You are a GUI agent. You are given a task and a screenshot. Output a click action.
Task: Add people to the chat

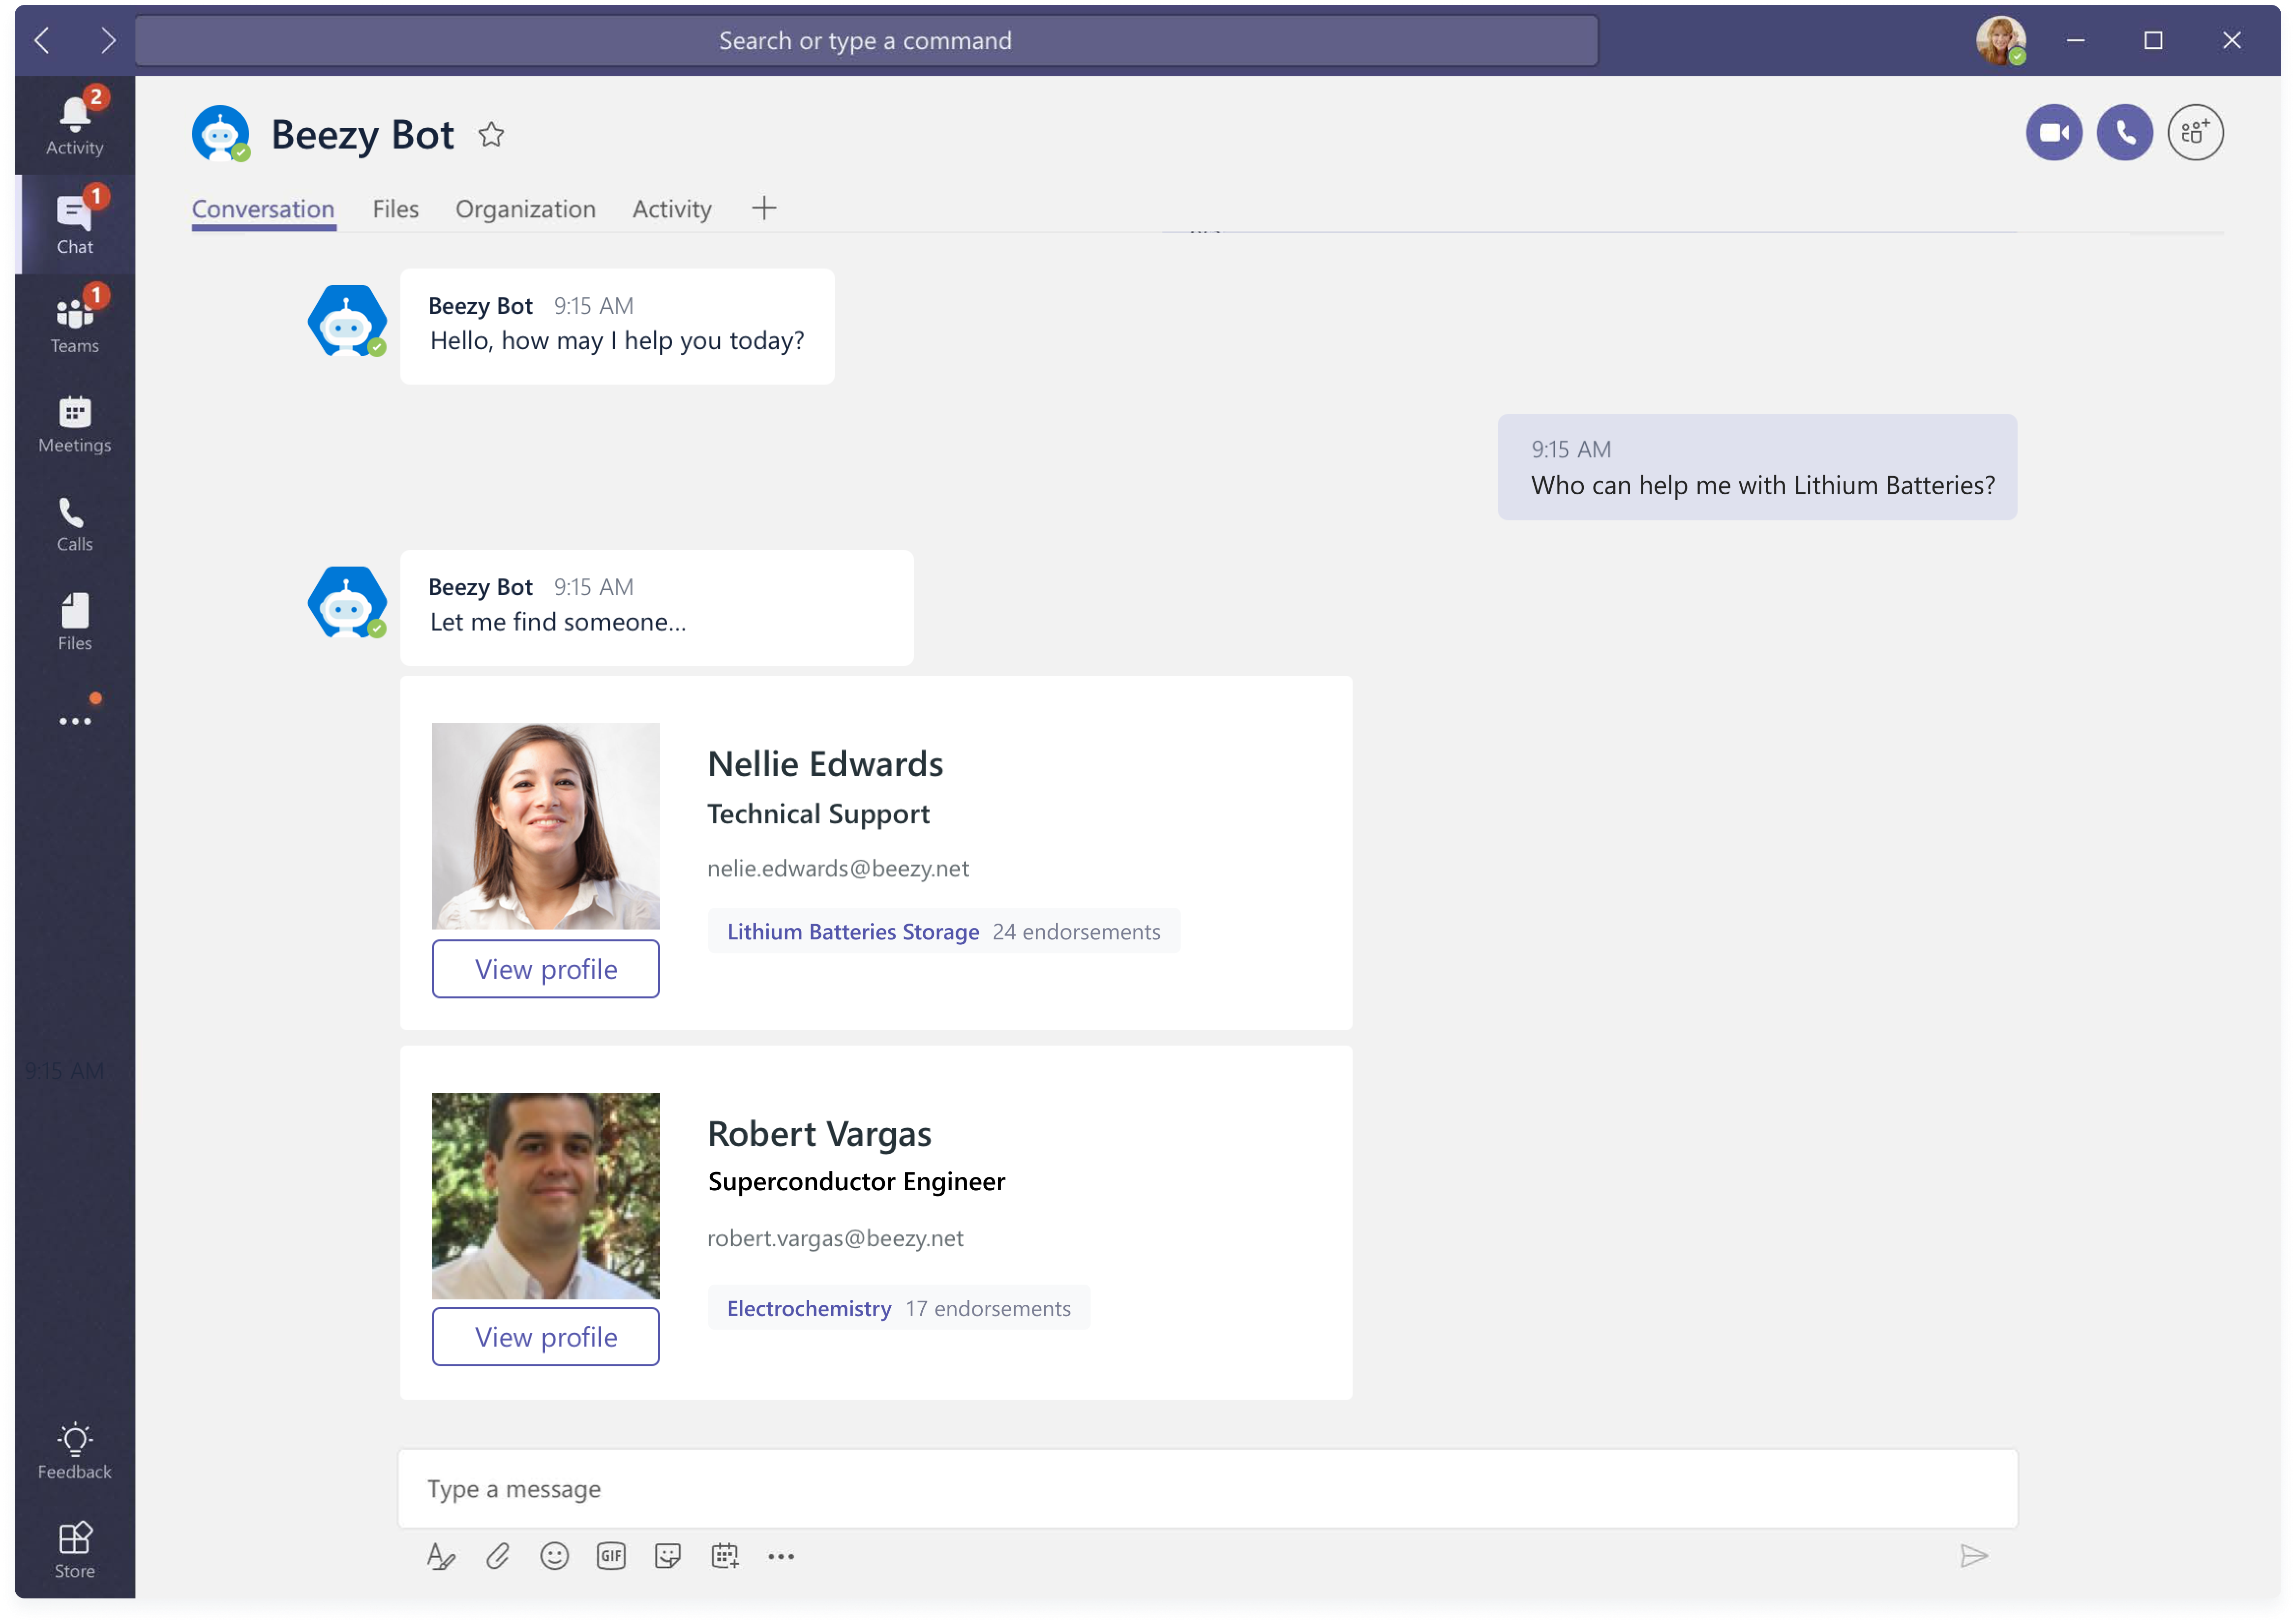[x=2195, y=132]
